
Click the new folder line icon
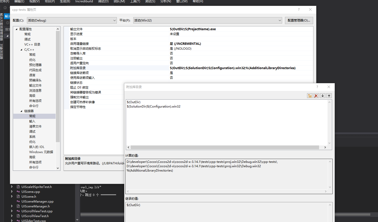(x=310, y=96)
